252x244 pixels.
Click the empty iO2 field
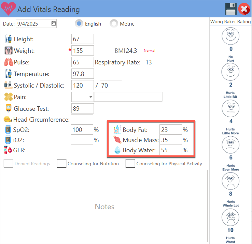(x=82, y=140)
